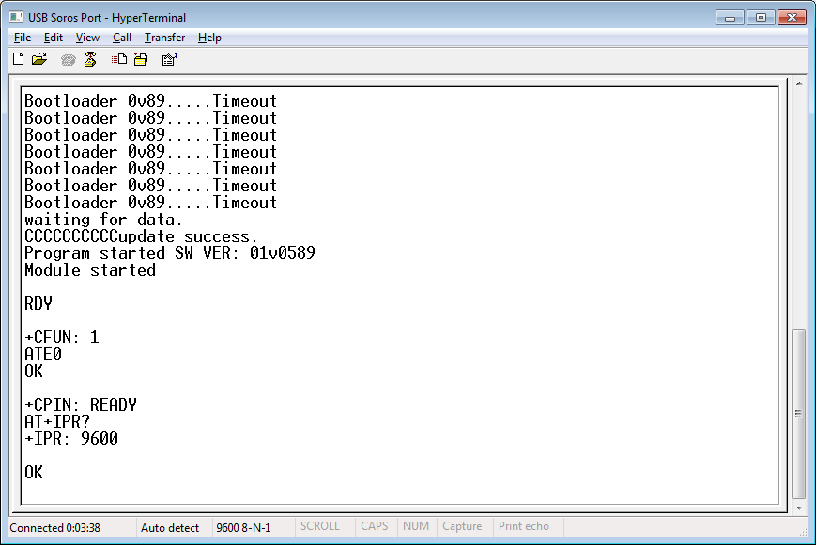816x545 pixels.
Task: Click the Call telephone toolbar icon
Action: coord(68,60)
